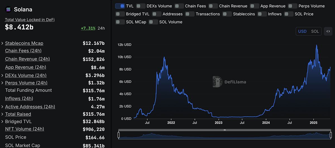Click App Revenue (24h) label
Screen dimensions: 335x148
tap(26, 67)
